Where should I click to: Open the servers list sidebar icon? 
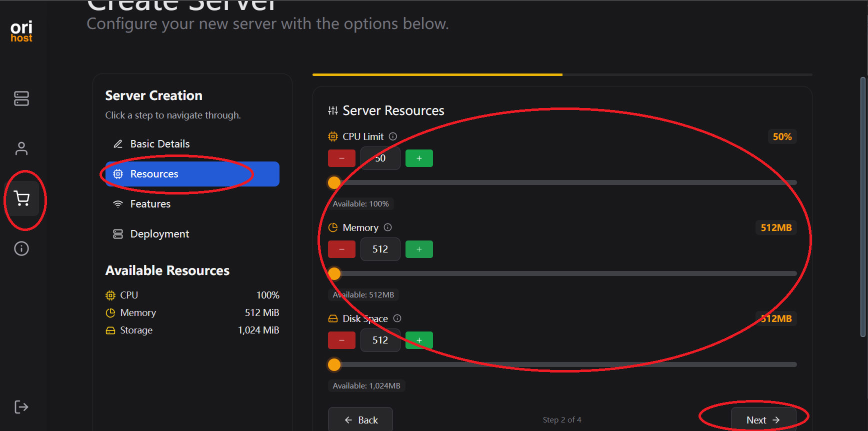(x=21, y=98)
